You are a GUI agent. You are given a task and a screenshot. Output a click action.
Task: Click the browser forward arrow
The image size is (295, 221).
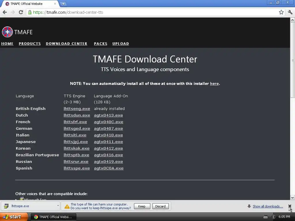pos(13,12)
